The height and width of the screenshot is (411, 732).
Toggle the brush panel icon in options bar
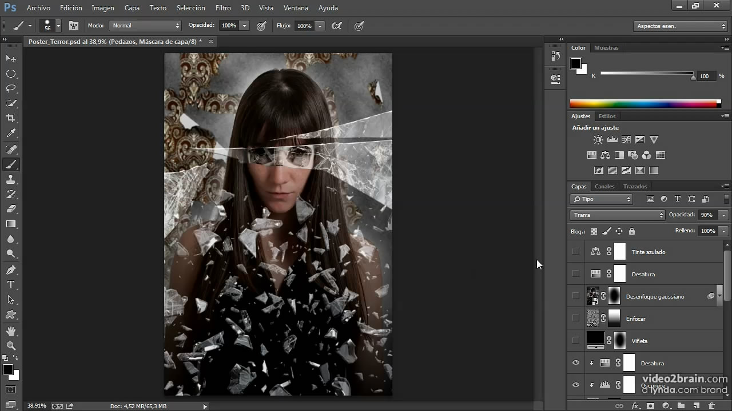click(x=73, y=26)
